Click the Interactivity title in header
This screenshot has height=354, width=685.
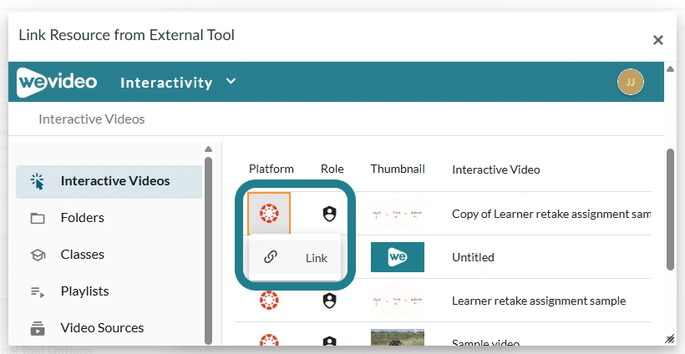[166, 83]
